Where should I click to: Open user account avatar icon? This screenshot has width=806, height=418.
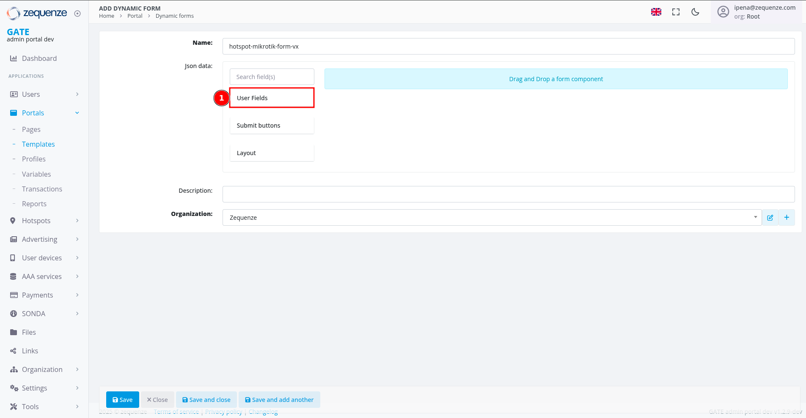click(x=723, y=12)
